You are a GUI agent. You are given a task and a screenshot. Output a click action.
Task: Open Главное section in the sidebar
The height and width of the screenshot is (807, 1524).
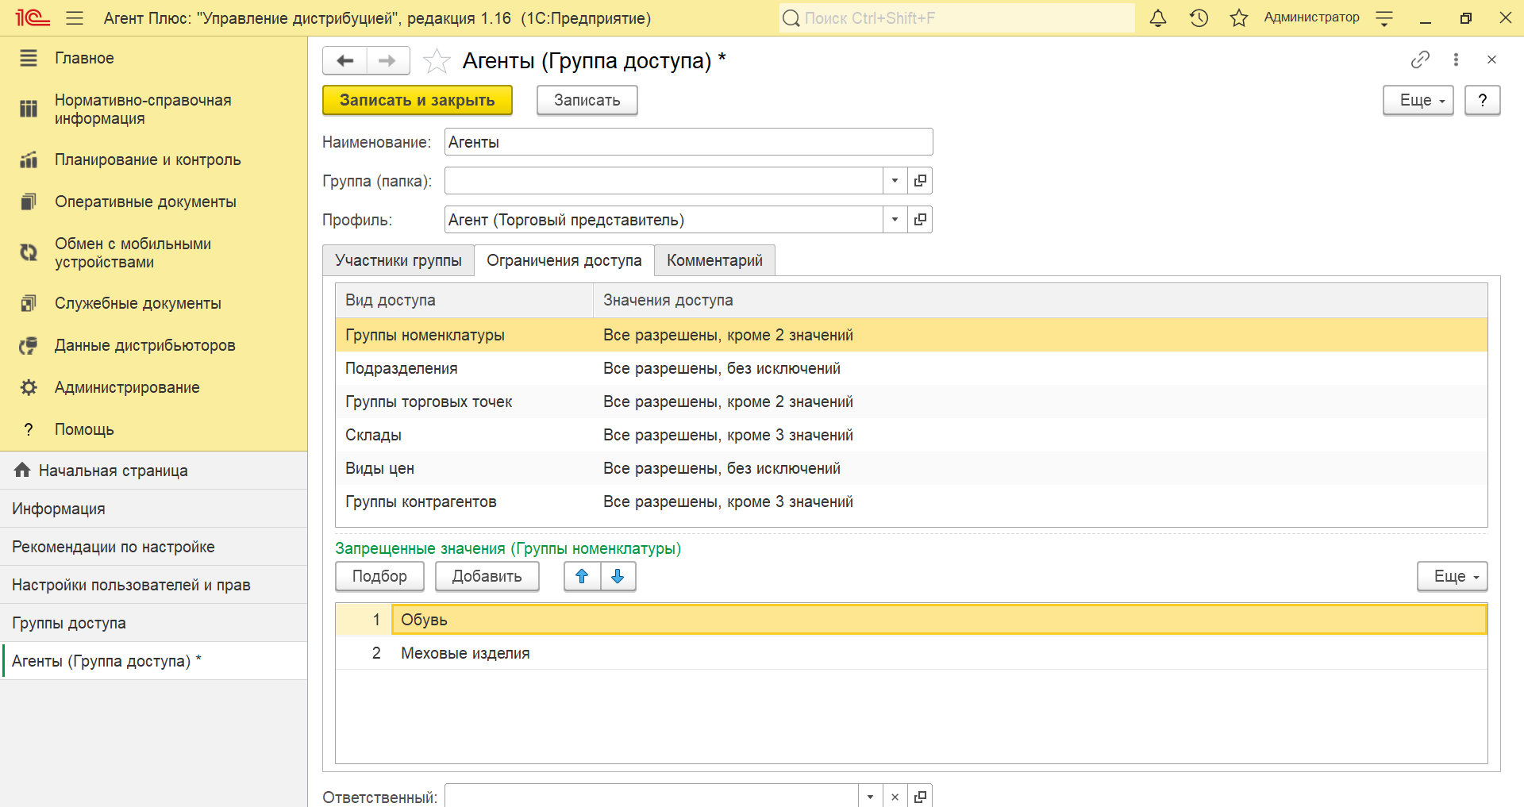click(153, 58)
